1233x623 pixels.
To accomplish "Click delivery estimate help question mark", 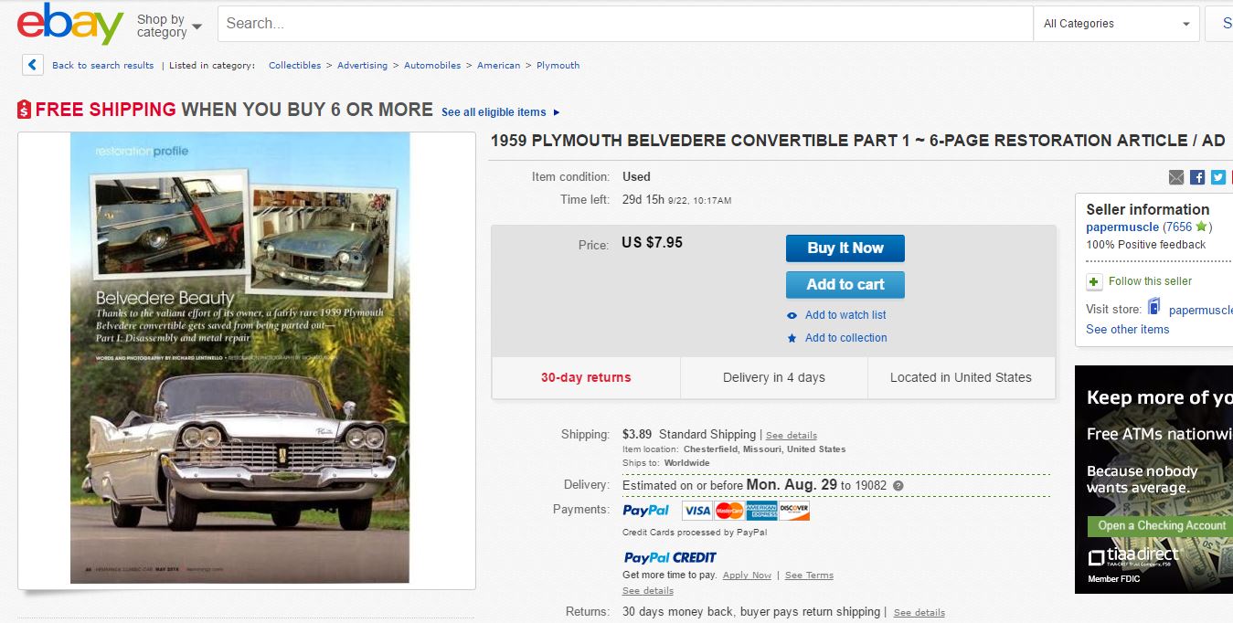I will click(898, 486).
